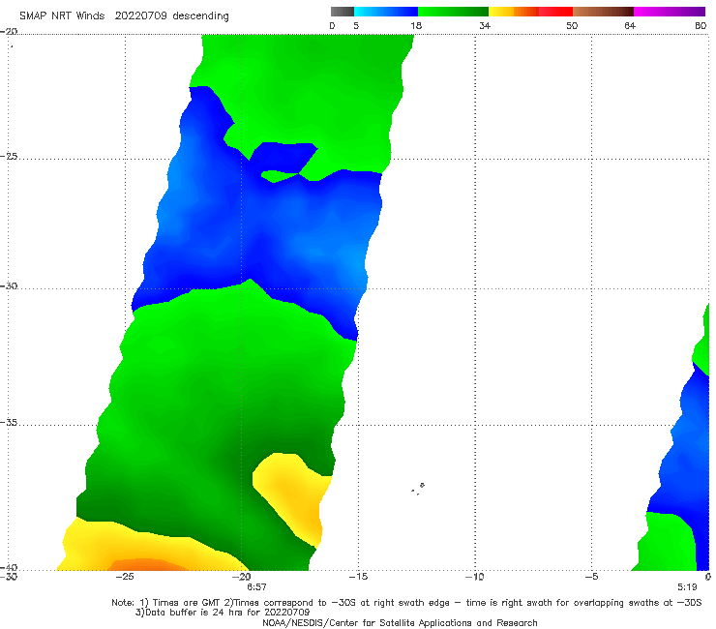
Task: Click the small green patch inside the blue region
Action: (279, 176)
